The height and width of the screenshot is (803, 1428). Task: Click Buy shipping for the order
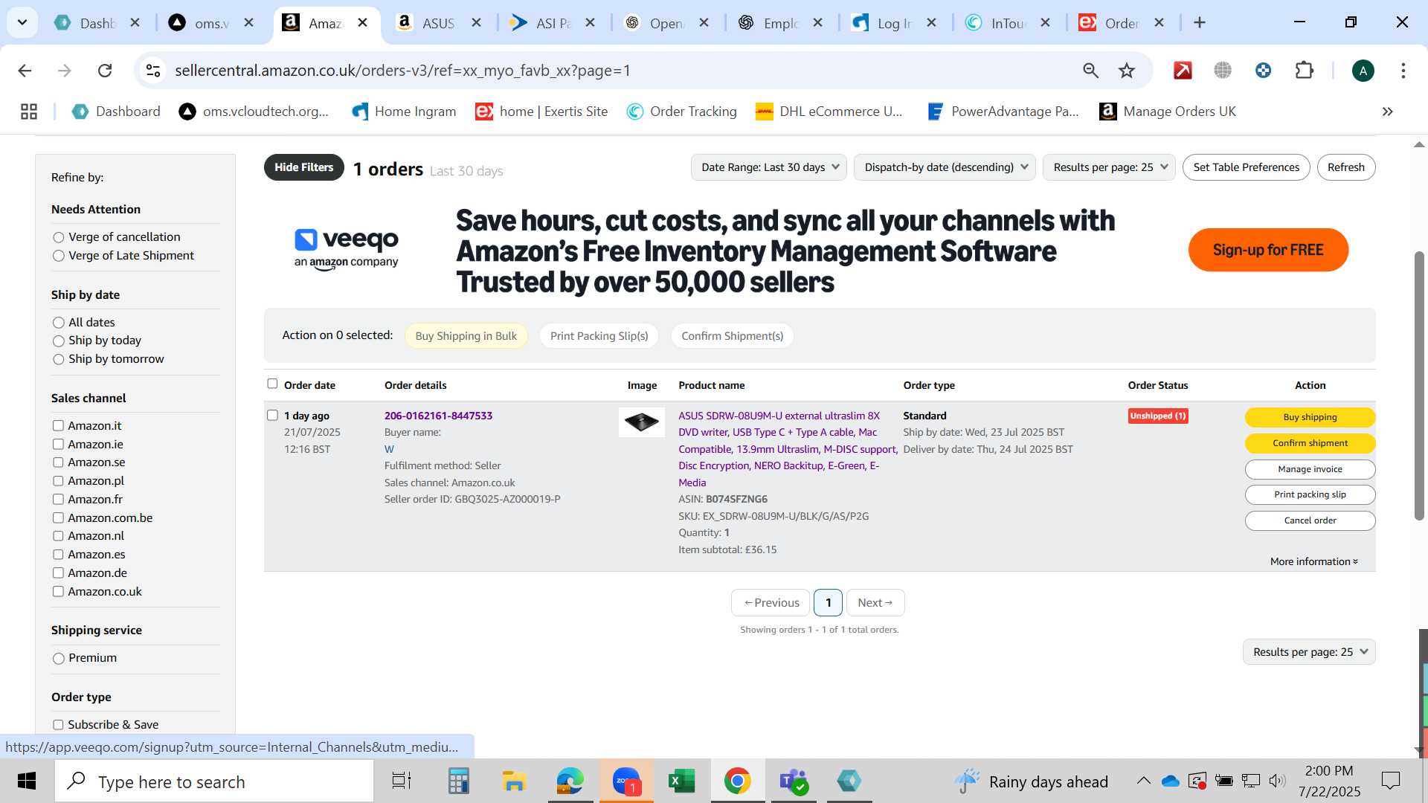pyautogui.click(x=1310, y=417)
